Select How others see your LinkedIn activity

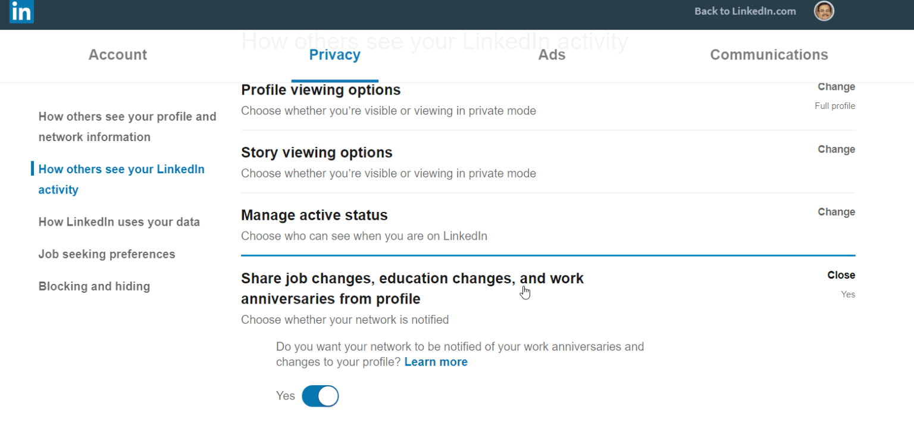click(x=121, y=179)
